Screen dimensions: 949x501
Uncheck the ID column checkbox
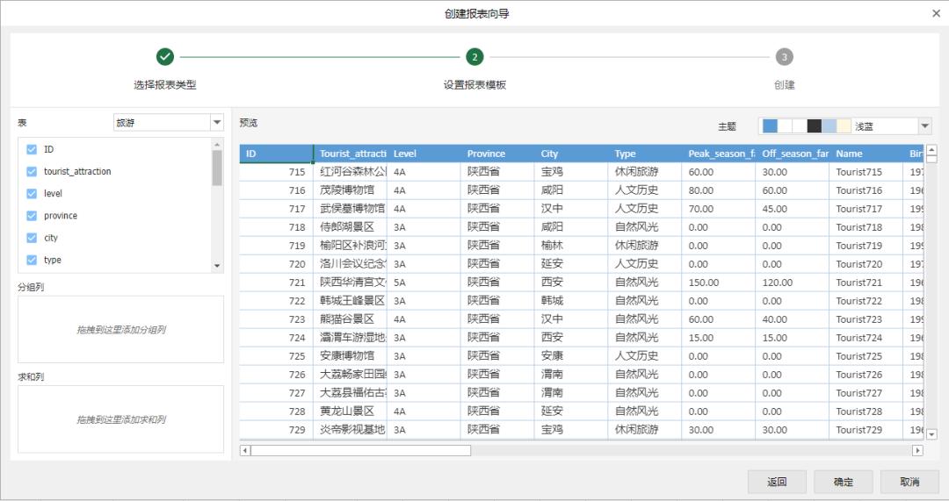(x=33, y=149)
